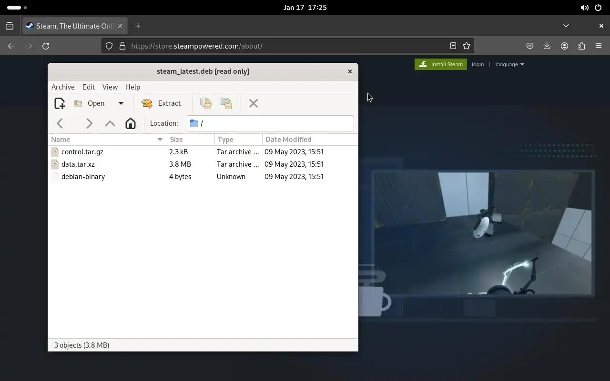
Task: Open the Archive menu
Action: (x=63, y=87)
